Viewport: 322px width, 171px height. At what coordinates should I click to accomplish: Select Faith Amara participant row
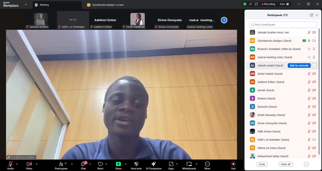(283, 131)
